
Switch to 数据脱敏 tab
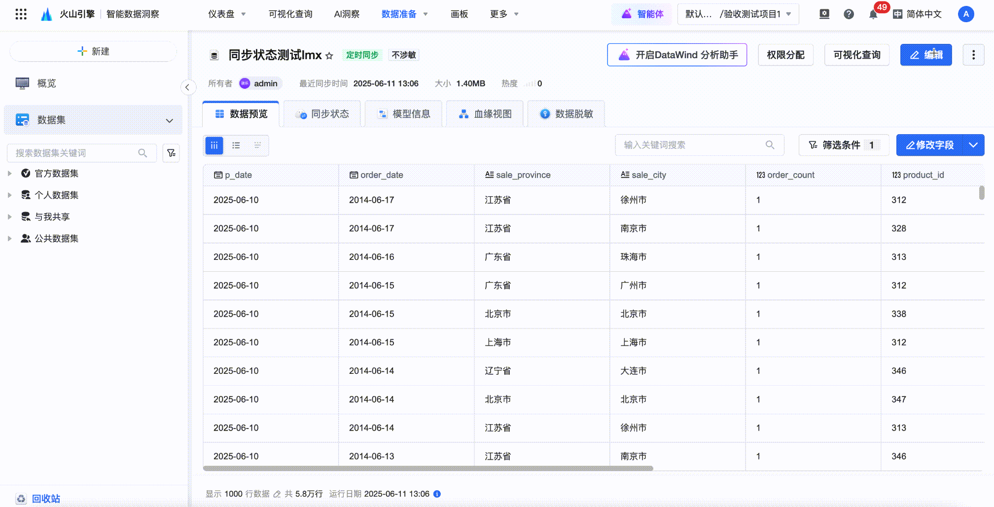coord(567,114)
